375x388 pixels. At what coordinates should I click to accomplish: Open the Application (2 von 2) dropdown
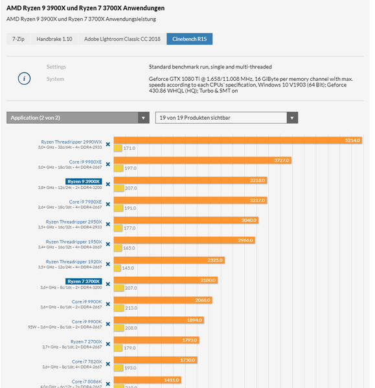(78, 118)
